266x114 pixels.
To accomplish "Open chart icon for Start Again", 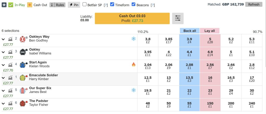I will 10,65.
